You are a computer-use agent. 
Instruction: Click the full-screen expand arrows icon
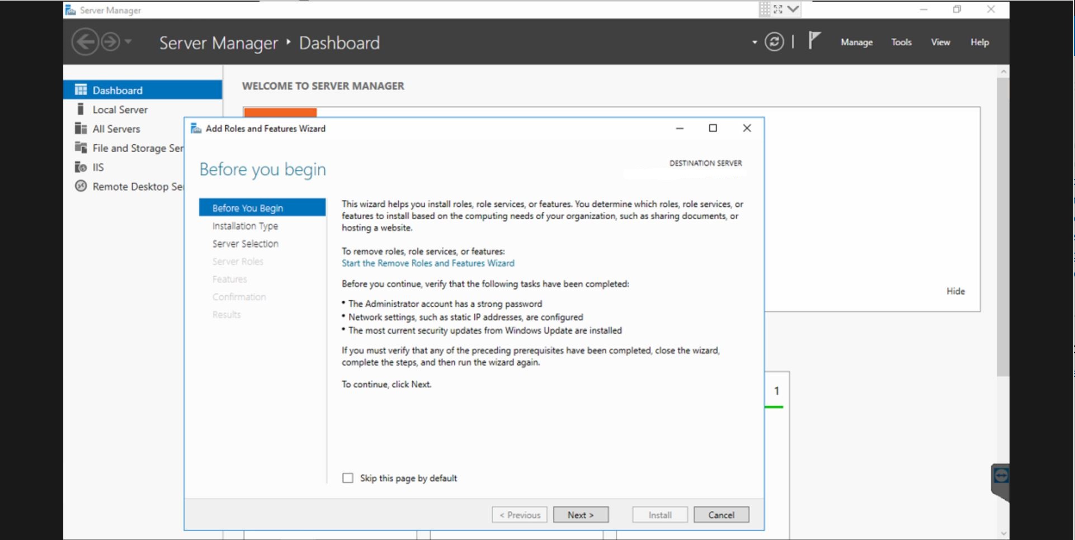[778, 9]
